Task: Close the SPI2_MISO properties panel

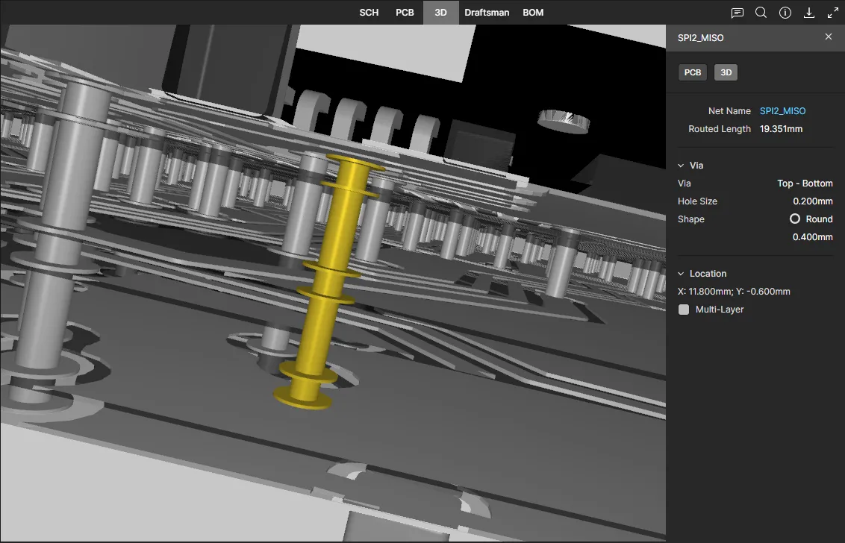Action: 828,37
